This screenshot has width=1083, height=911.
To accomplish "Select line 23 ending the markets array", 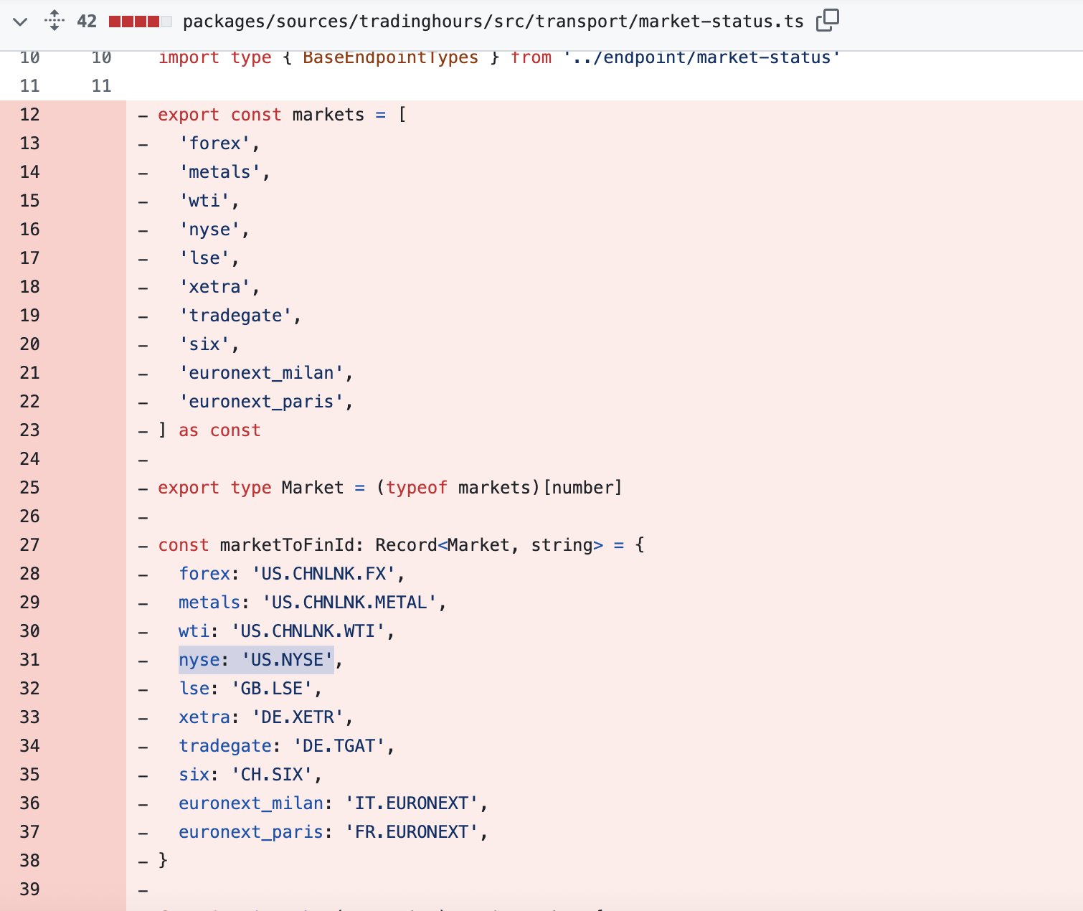I will (209, 430).
